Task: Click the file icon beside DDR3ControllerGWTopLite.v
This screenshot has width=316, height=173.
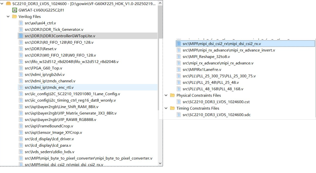Action: [x=21, y=36]
